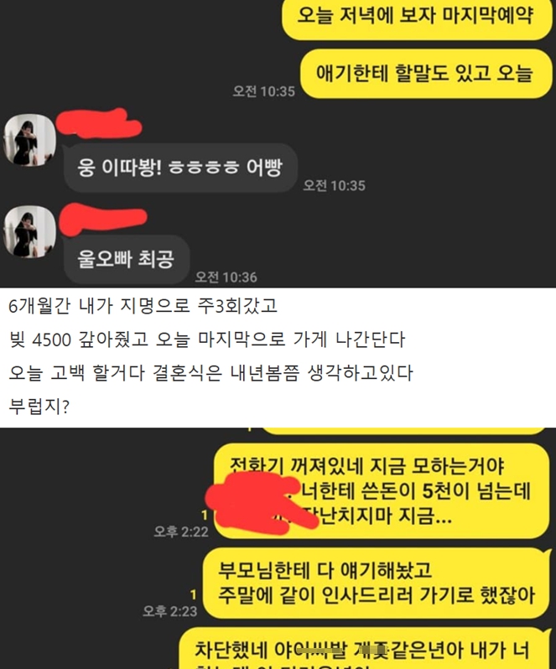This screenshot has height=669, width=556.
Task: Click the 부럽지? text line
Action: [39, 406]
